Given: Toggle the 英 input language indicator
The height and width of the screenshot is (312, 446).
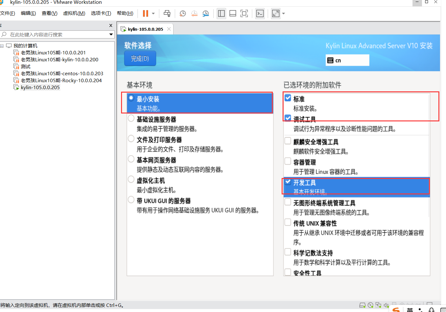Looking at the screenshot, I should [410, 310].
